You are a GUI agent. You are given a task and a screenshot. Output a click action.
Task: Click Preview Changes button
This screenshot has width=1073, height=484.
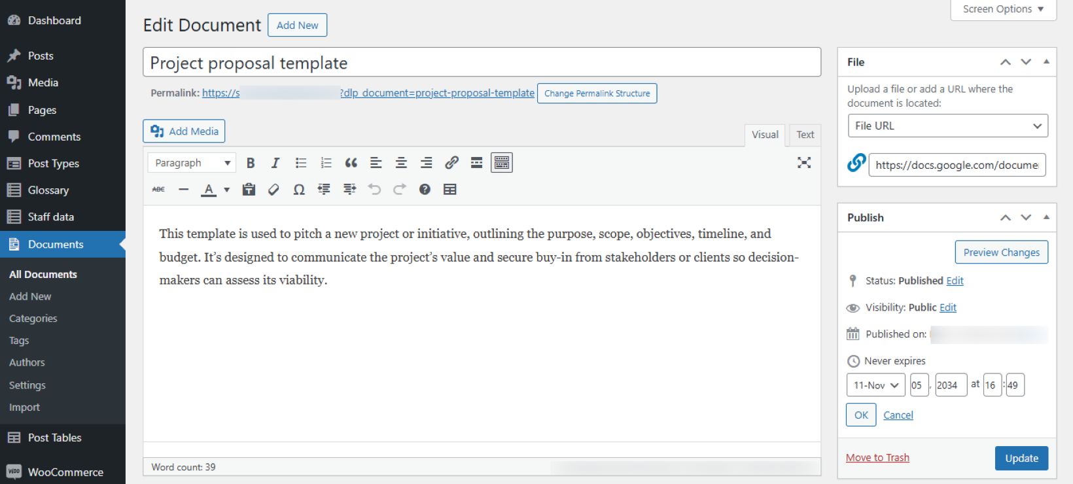point(1001,252)
